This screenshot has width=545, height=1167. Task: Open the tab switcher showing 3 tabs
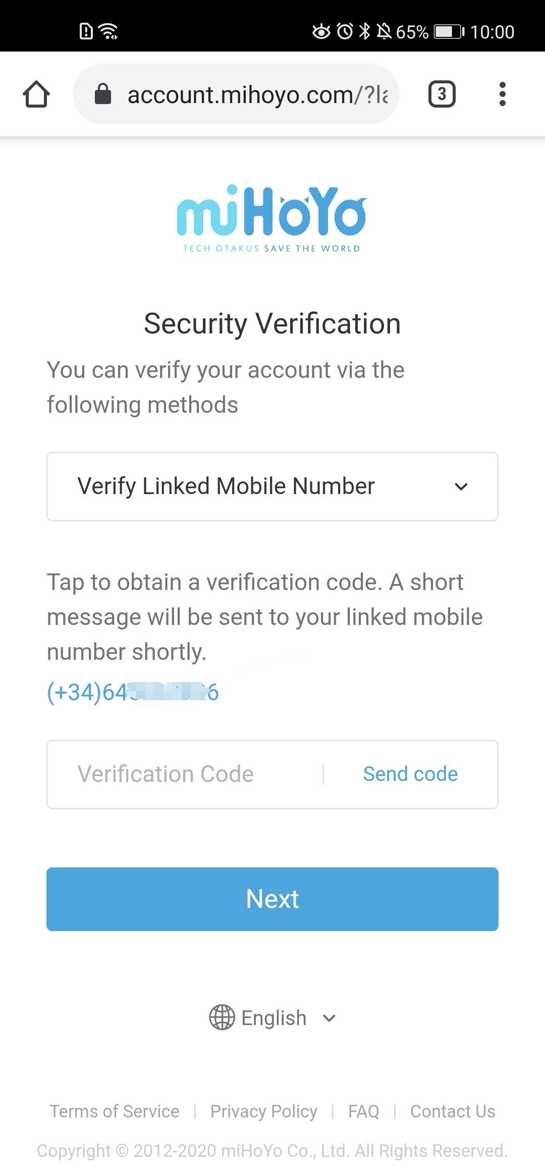point(442,94)
